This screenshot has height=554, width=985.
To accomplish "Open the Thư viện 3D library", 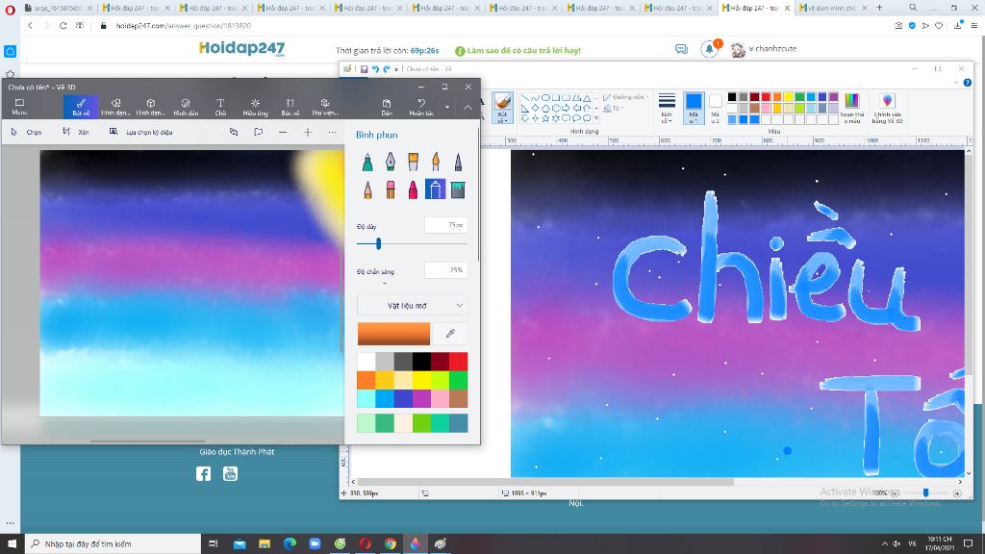I will click(x=325, y=106).
